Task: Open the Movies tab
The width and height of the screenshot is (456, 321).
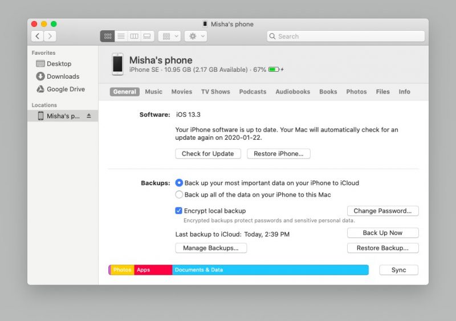Action: (182, 92)
